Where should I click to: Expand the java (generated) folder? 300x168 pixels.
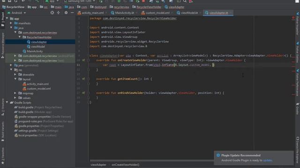pos(11,65)
